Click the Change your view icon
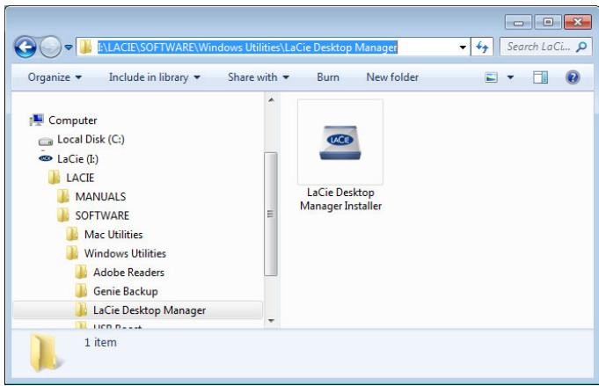 492,77
